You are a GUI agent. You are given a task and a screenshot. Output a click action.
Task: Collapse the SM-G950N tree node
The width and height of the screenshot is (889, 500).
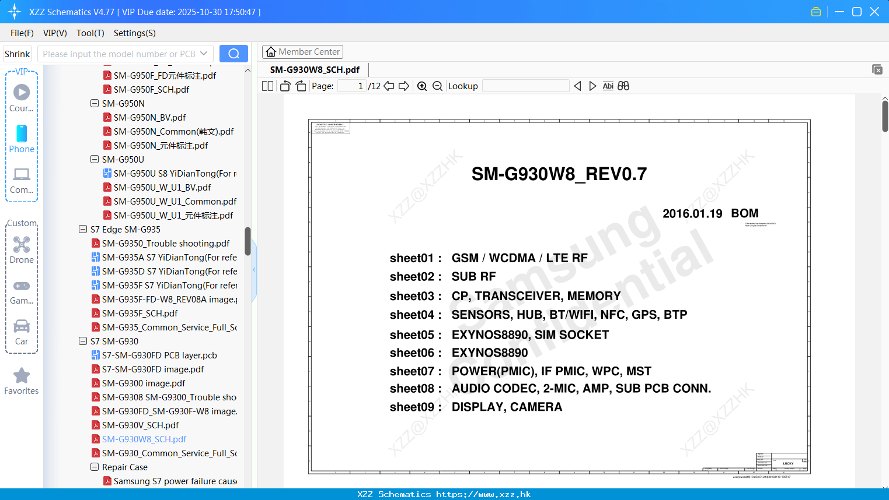95,103
